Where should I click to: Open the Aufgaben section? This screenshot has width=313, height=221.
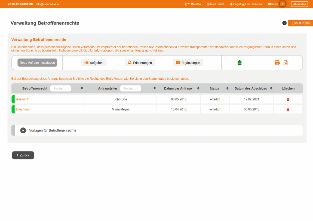tap(94, 63)
